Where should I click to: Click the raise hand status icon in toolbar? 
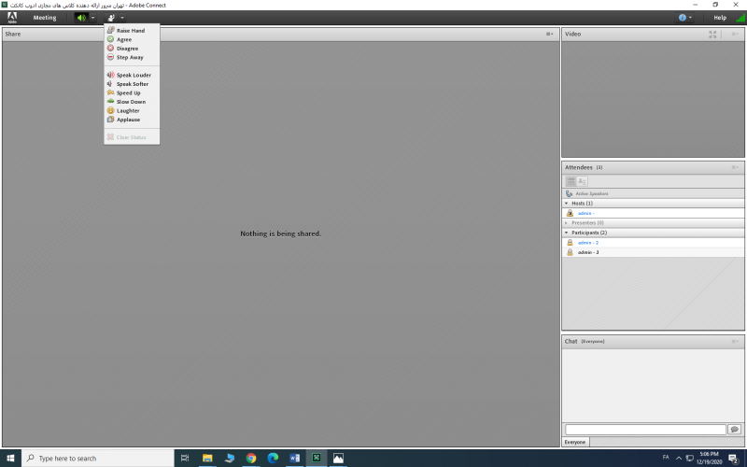111,18
